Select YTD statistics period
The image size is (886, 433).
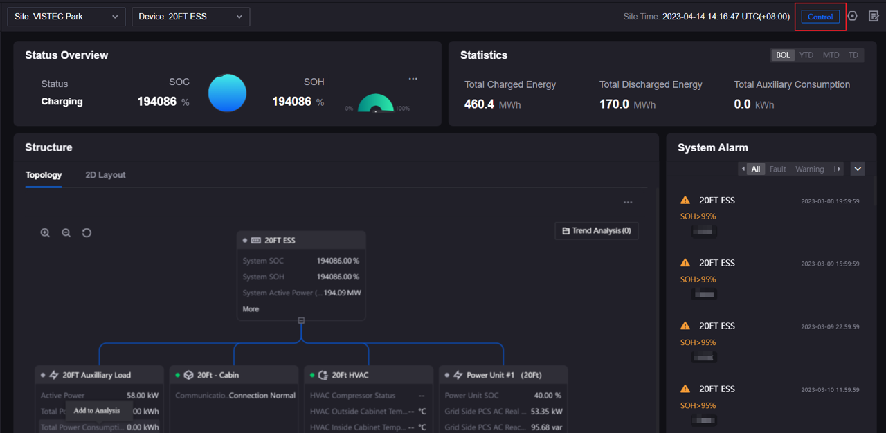[x=806, y=55]
